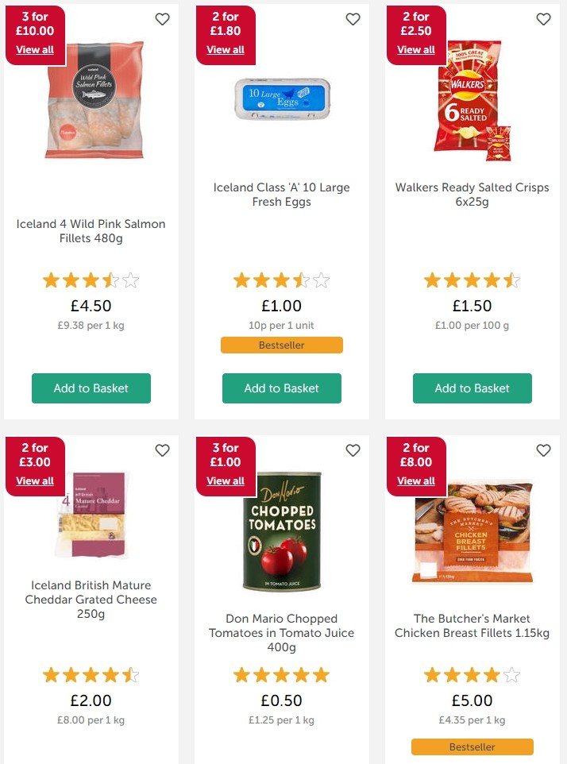Save Walkers Ready Salted Crisps with heart icon
This screenshot has width=567, height=764.
tap(543, 19)
